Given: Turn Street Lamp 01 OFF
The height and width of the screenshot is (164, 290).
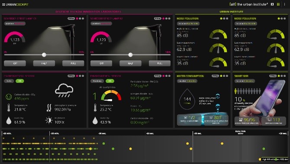Looking at the screenshot, I should pos(15,63).
